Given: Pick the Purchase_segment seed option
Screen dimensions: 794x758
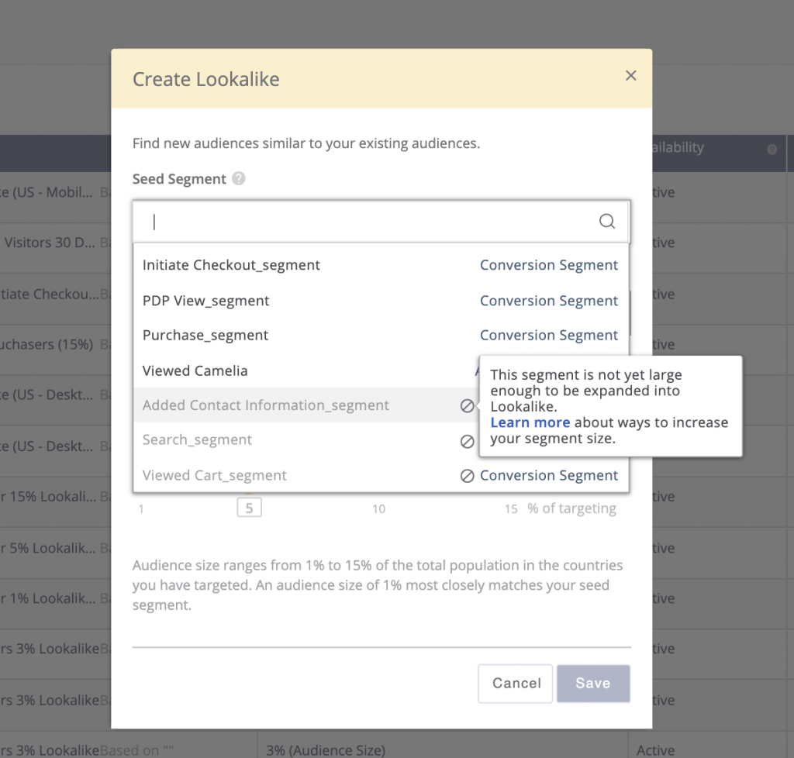Looking at the screenshot, I should 205,335.
